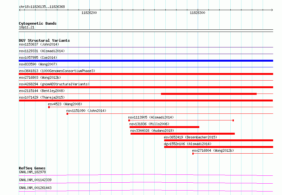The image size is (282, 195).
Task: Click the 11826300 ruler position label
Action: tap(197, 13)
